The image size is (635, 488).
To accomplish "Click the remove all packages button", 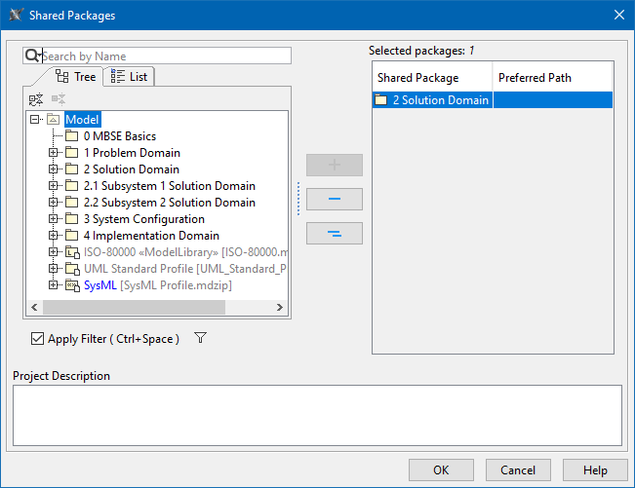I will [x=334, y=233].
